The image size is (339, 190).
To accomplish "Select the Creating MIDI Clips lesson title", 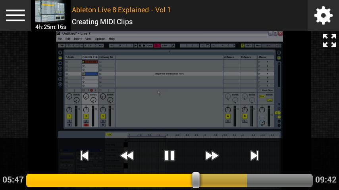I will tap(102, 22).
